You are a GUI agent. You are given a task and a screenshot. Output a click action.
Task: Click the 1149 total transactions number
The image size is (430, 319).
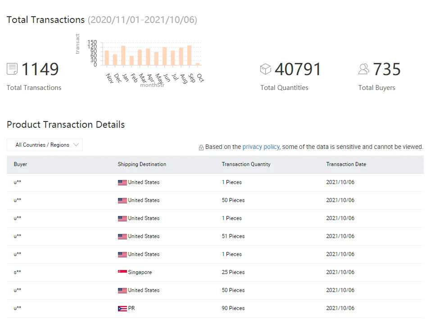pyautogui.click(x=40, y=69)
